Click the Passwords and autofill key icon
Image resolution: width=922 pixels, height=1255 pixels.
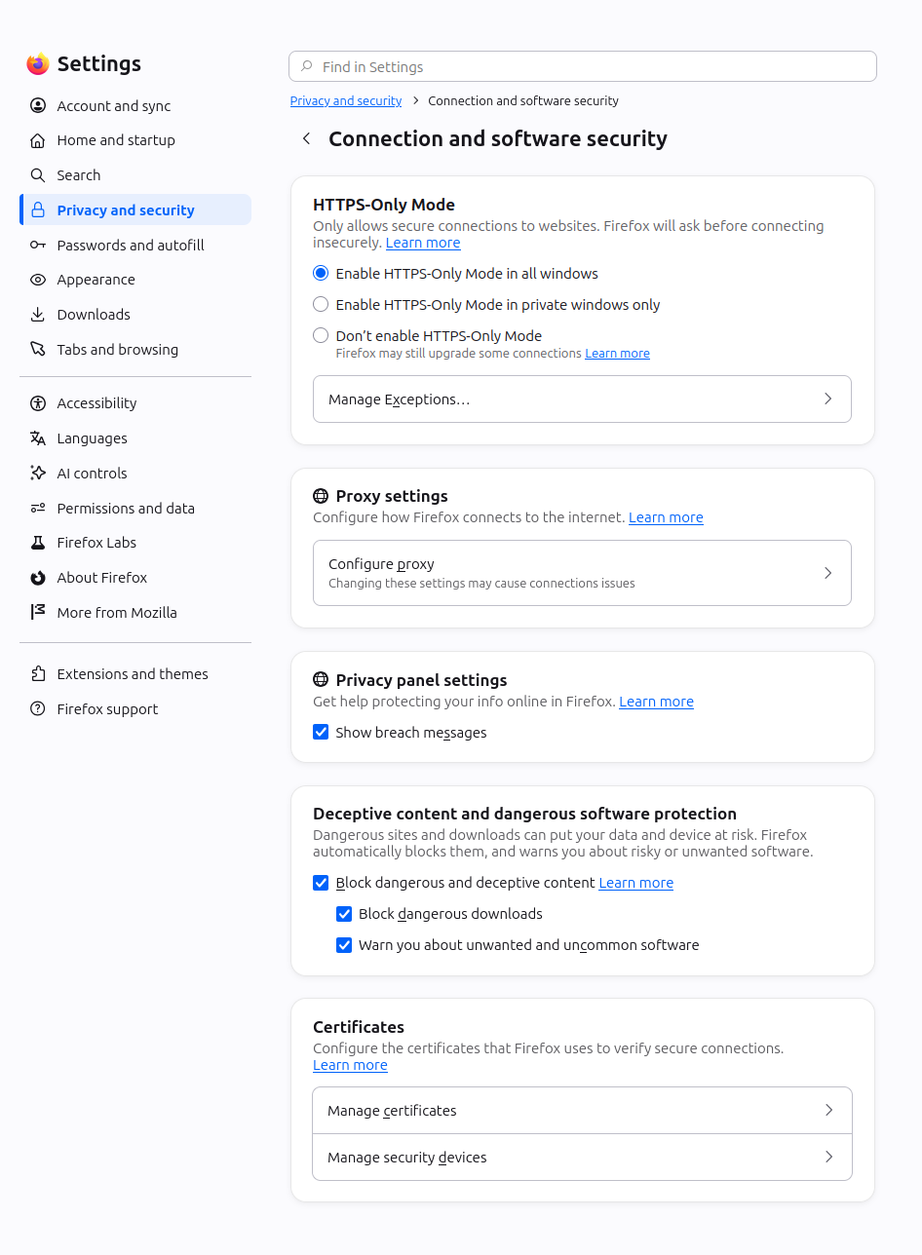(x=38, y=246)
